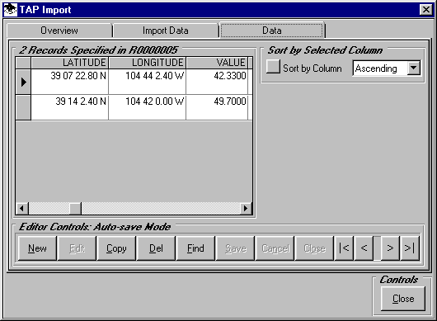The width and height of the screenshot is (437, 321).
Task: Select the 42.3300 value cell
Action: coord(217,82)
